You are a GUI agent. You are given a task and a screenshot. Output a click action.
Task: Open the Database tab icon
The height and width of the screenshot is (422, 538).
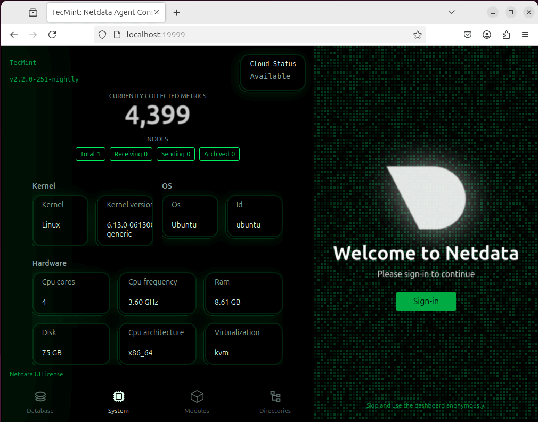[40, 396]
